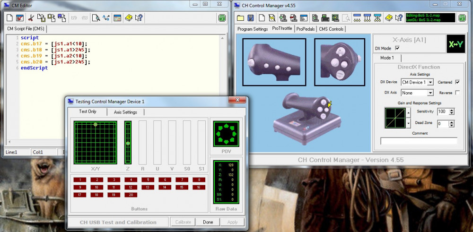
Task: Click the find and replace A-B icon
Action: click(x=106, y=18)
